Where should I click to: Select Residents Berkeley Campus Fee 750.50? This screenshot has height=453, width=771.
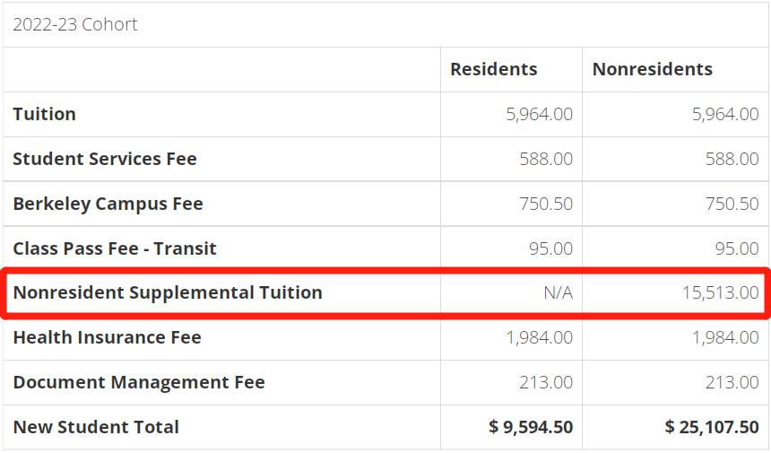point(546,204)
